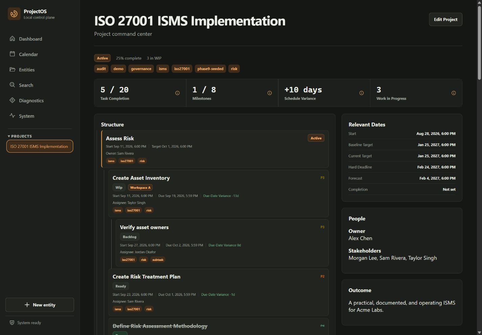Click the Workspace A badge
Screen dimensions: 482x335
tap(140, 187)
